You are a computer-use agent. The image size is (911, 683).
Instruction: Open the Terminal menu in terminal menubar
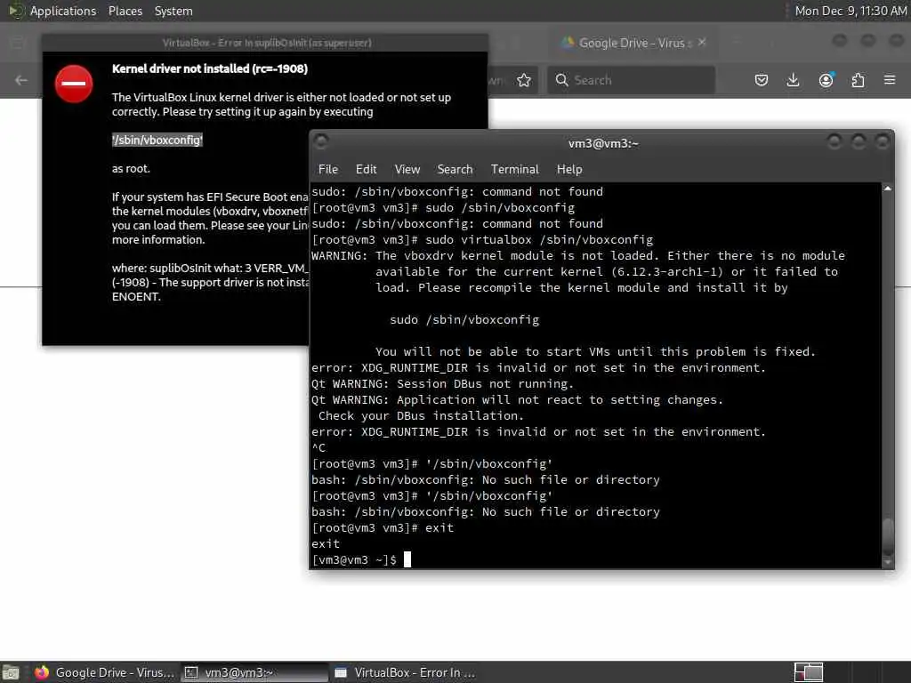click(514, 169)
